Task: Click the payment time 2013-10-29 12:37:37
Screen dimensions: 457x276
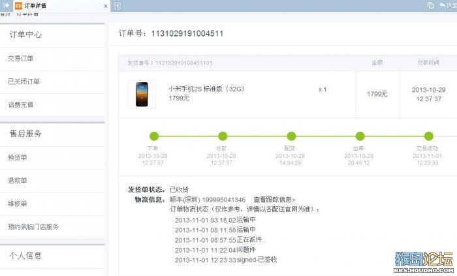Action: [429, 95]
